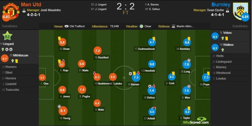Click the whistle icon beside the referee name
The image size is (252, 126).
pos(173,26)
